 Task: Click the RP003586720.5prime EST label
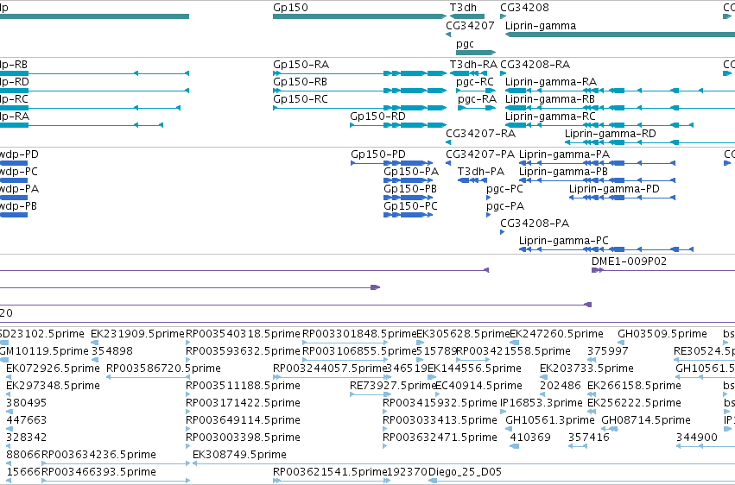tap(163, 368)
